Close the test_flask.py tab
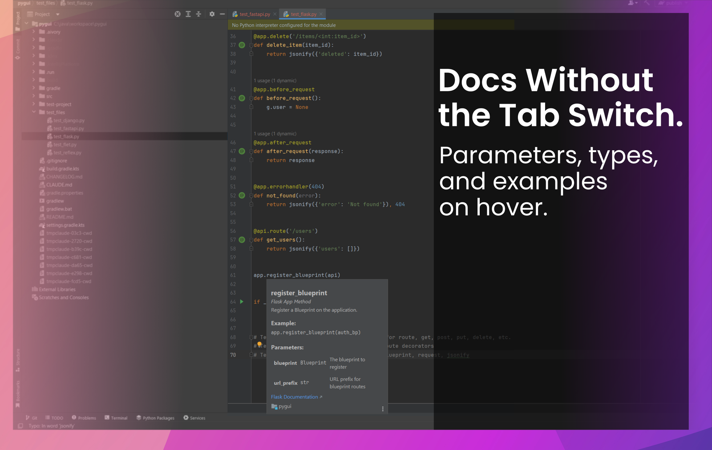Viewport: 712px width, 450px height. pyautogui.click(x=321, y=14)
